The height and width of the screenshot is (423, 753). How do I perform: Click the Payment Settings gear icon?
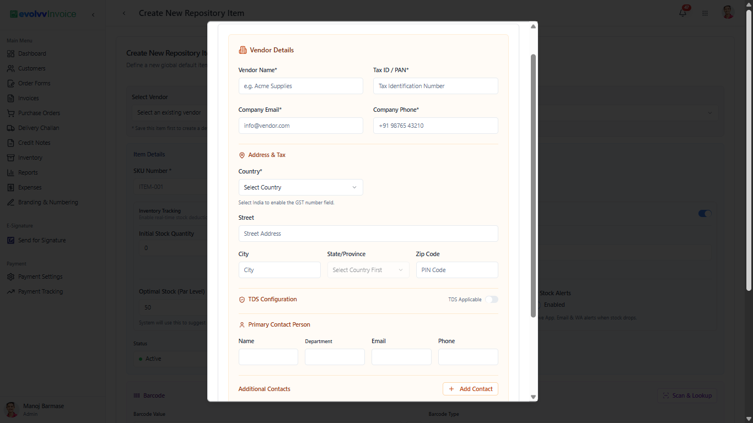click(10, 276)
